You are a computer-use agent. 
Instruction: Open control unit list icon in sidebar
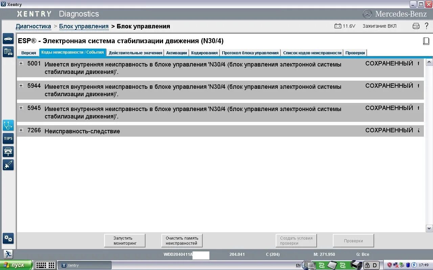coord(8,52)
